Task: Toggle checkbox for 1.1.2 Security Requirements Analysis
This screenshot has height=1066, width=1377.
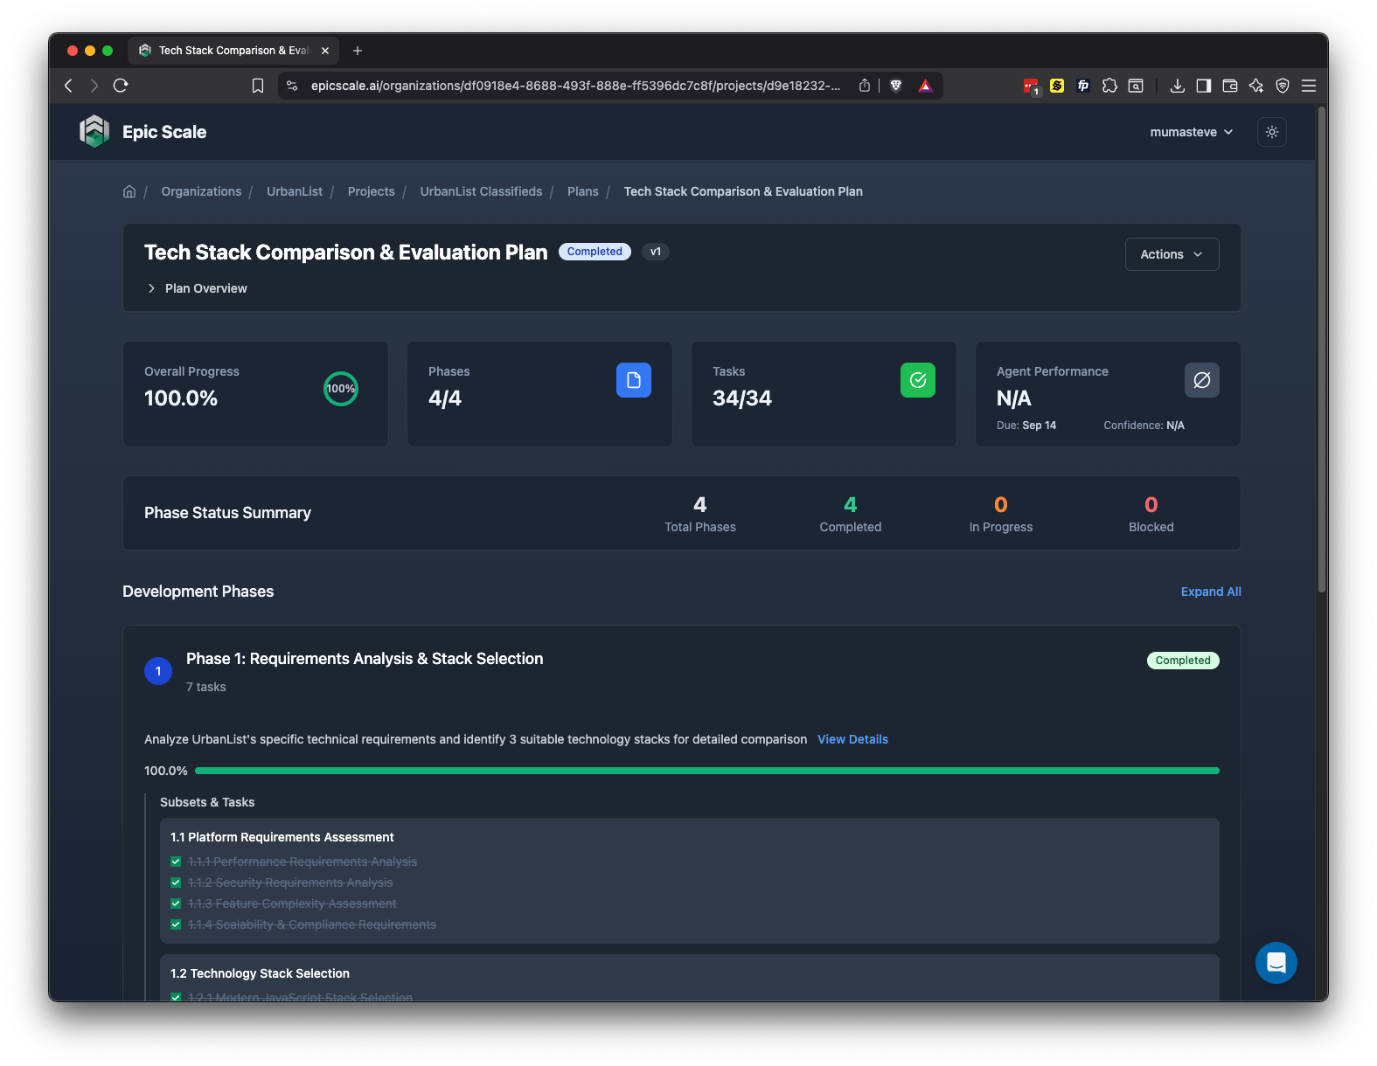Action: click(x=176, y=883)
